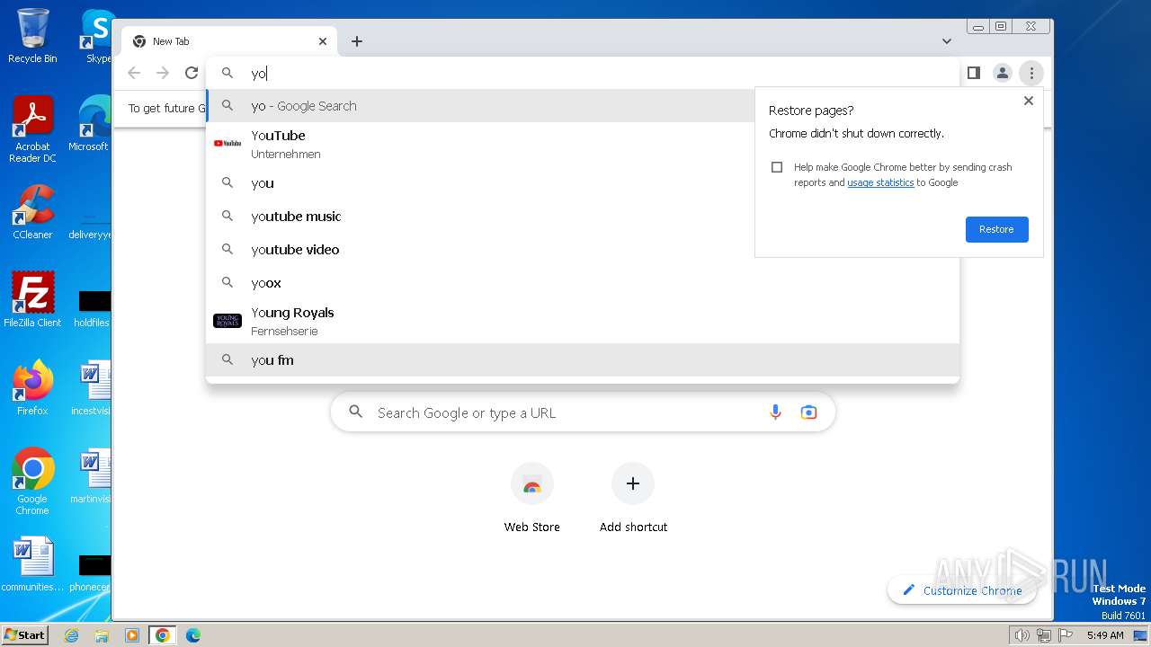Launch CCleaner from the desktop
Image resolution: width=1151 pixels, height=647 pixels.
pos(32,212)
